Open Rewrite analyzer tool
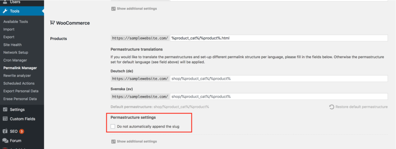Screen dimensions: 396x149 17,76
